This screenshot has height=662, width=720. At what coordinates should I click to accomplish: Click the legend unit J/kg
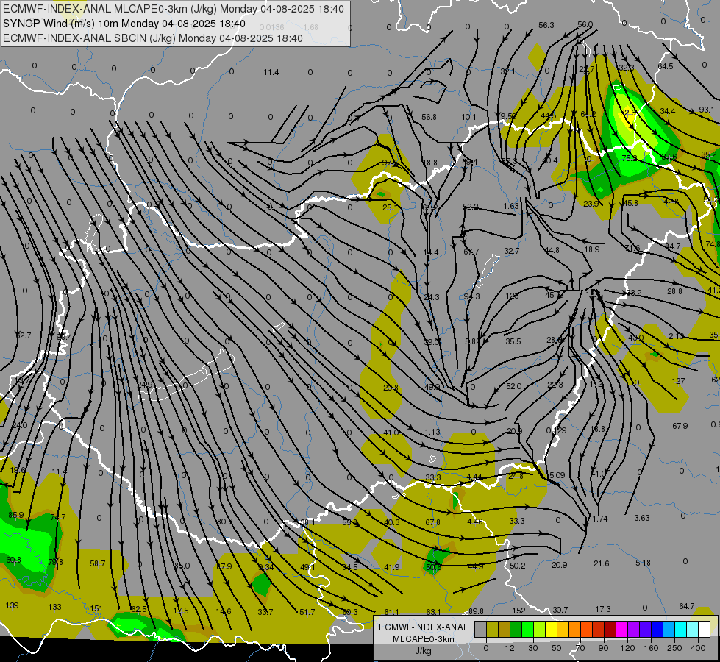[423, 651]
